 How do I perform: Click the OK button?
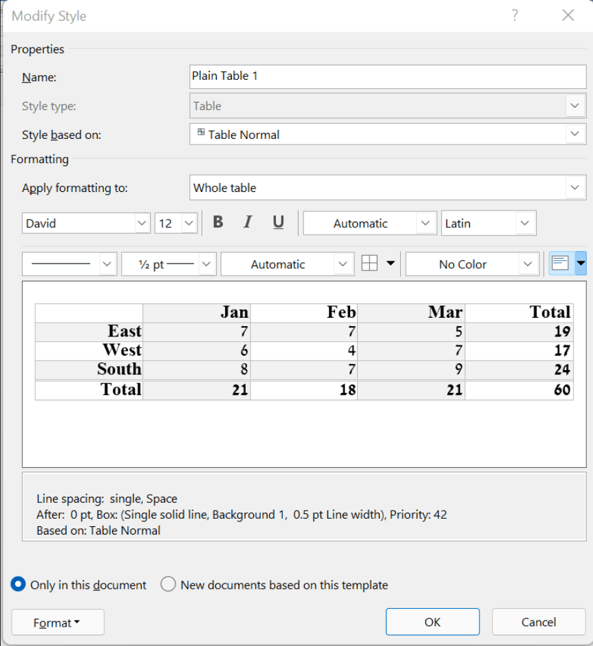tap(433, 622)
